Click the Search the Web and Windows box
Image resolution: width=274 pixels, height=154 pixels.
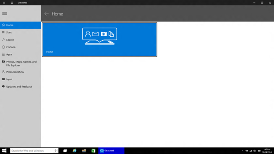coord(34,151)
